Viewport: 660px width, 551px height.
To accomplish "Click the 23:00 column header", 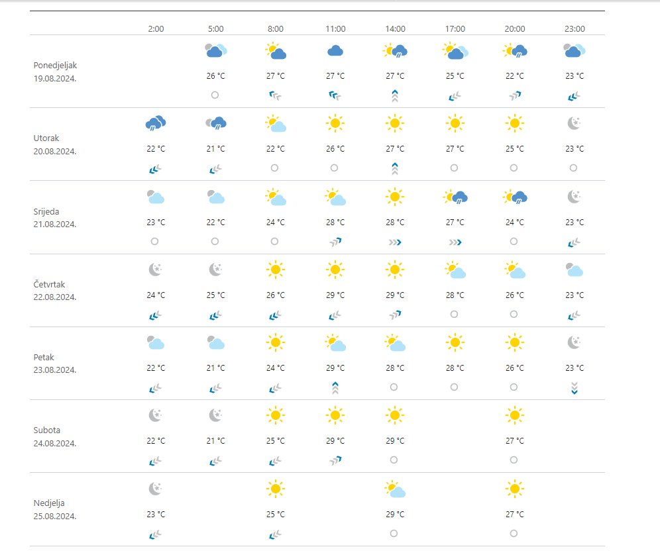I will pyautogui.click(x=575, y=28).
